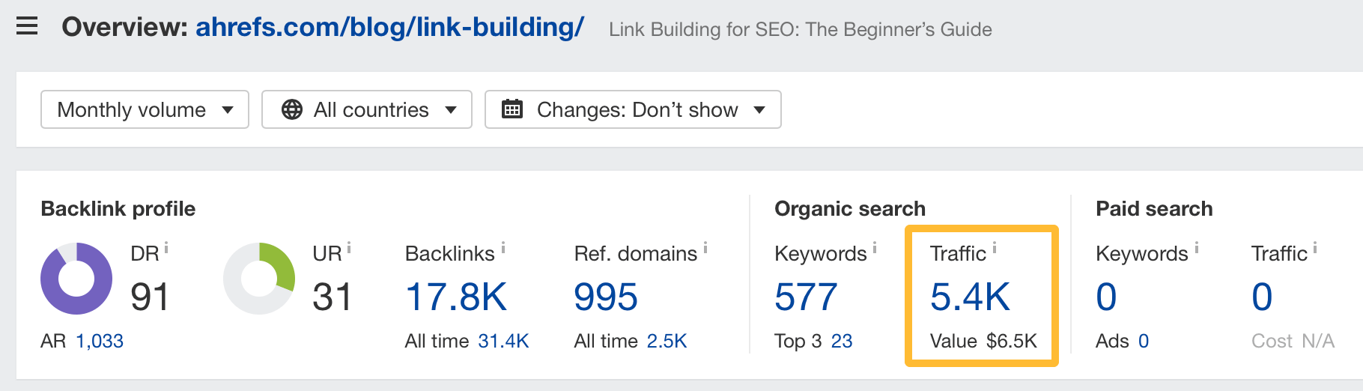Image resolution: width=1363 pixels, height=391 pixels.
Task: Open the hamburger menu icon
Action: pos(27,27)
